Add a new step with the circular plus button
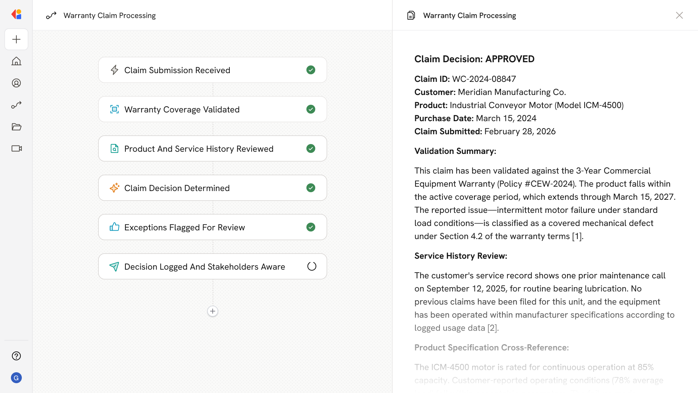Screen dimensions: 698x393 click(213, 311)
